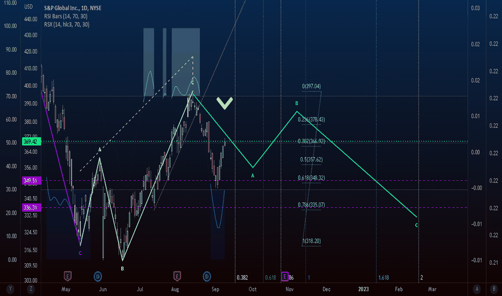Select the 0.382(366.92) Fibonacci level label
Image resolution: width=502 pixels, height=296 pixels.
click(311, 141)
